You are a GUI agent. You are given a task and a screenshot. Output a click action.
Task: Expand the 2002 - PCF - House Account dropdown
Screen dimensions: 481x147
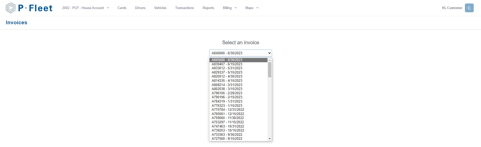(85, 8)
